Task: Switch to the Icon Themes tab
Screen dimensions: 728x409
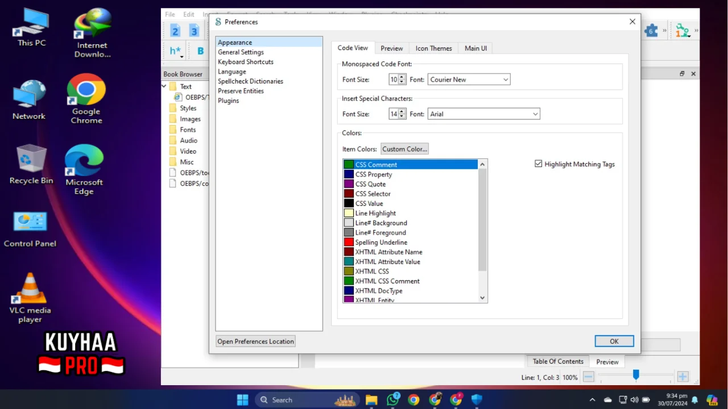Action: pyautogui.click(x=433, y=48)
